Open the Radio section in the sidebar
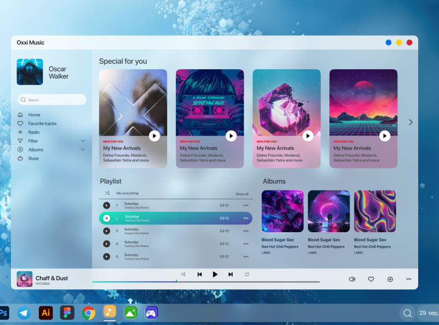Screen dimensions: 439x325 click(x=34, y=132)
